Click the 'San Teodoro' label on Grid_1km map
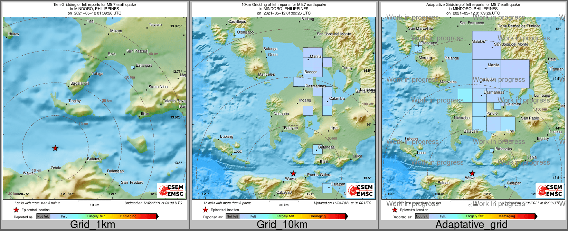Image resolution: width=568 pixels, height=231 pixels. point(132,182)
